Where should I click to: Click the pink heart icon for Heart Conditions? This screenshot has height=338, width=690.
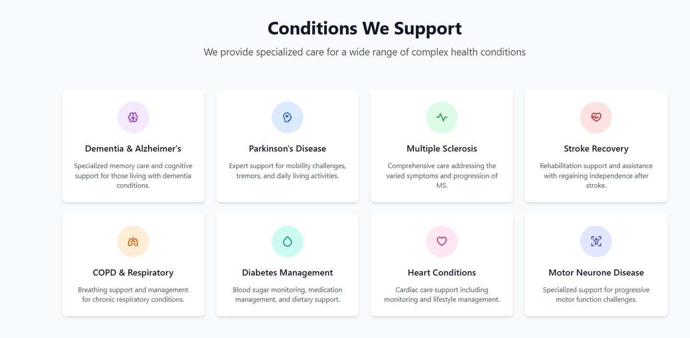442,241
